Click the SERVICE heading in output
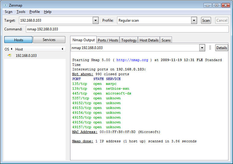This screenshot has height=164, width=233. [x=113, y=79]
